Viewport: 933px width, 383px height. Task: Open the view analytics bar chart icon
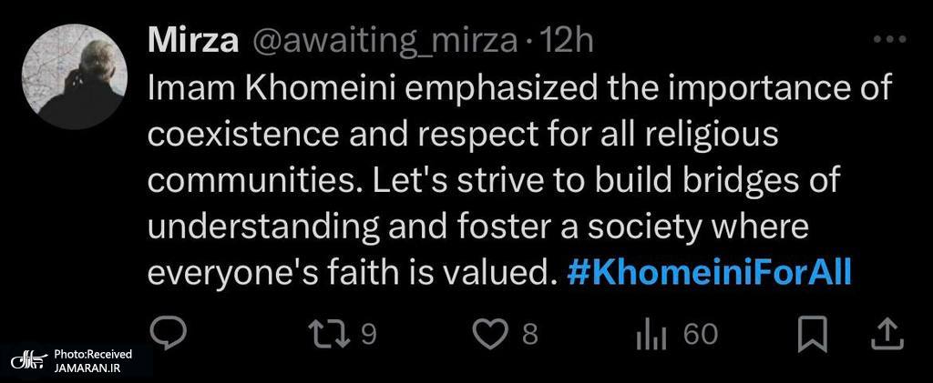[x=651, y=335]
